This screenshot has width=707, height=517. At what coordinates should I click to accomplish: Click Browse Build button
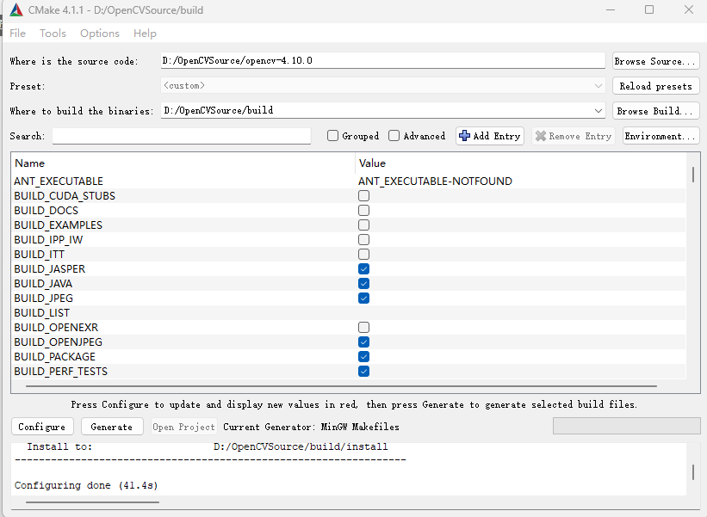coord(655,111)
